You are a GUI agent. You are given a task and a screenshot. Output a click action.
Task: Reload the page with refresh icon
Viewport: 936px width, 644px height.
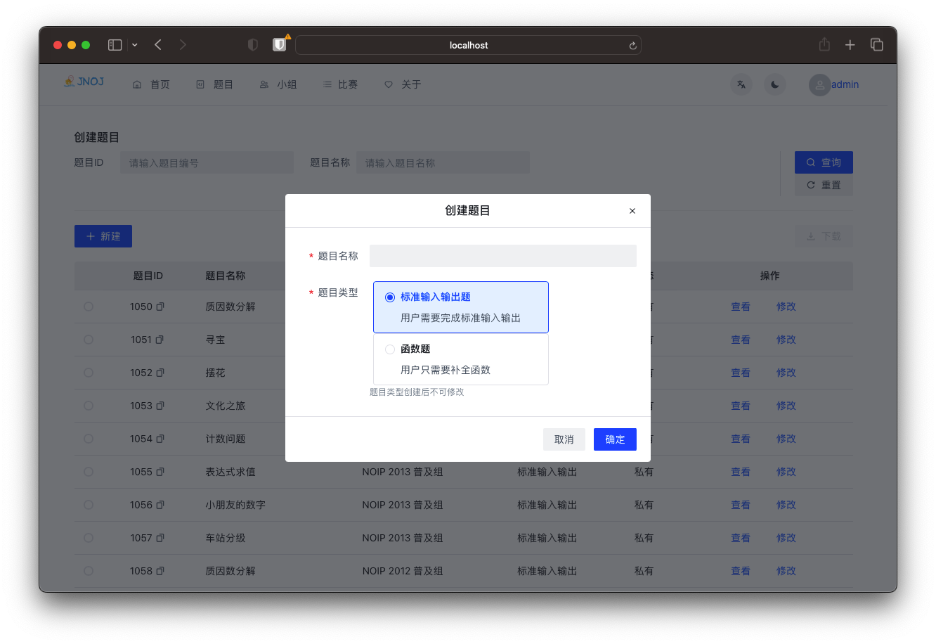632,46
